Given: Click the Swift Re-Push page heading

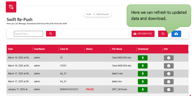Looking at the screenshot, I should (x=19, y=20).
